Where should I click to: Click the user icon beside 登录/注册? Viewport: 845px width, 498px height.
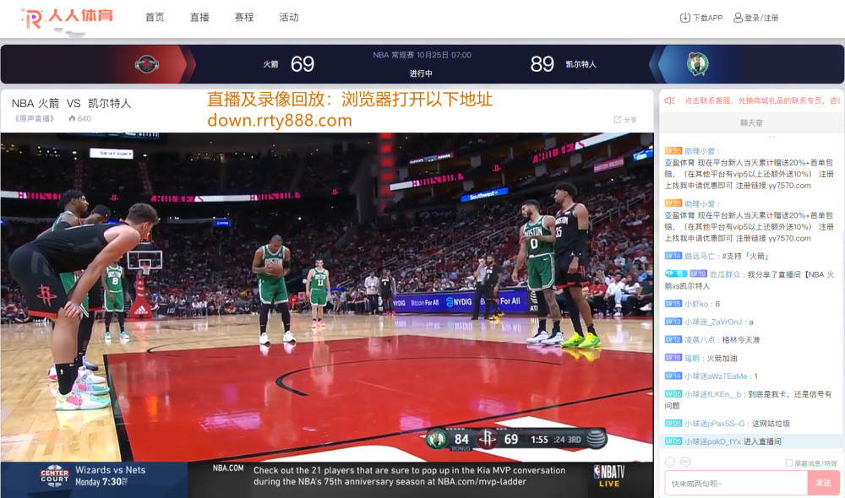(739, 18)
